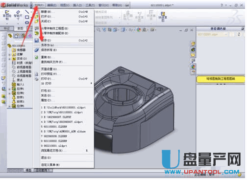Viewport: 247px width, 180px height.
Task: Select the rectangle sketch tool
Action: [x=27, y=17]
